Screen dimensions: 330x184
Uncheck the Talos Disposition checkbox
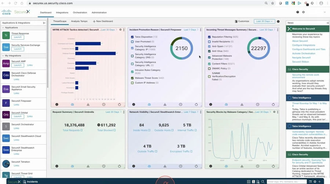[x=132, y=37]
